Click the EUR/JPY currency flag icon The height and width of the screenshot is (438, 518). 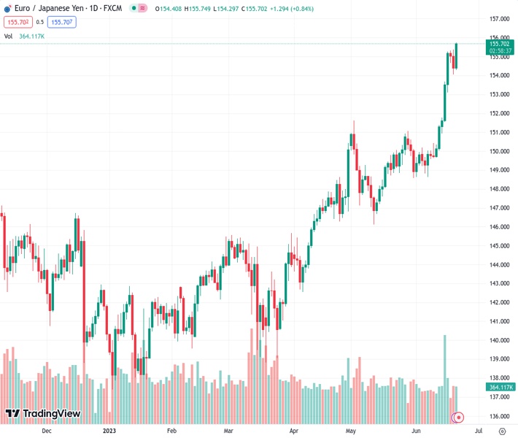click(9, 8)
